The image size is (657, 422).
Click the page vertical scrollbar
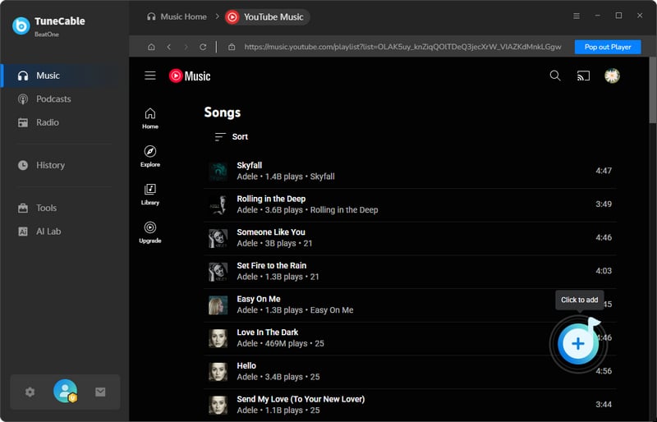tap(653, 90)
